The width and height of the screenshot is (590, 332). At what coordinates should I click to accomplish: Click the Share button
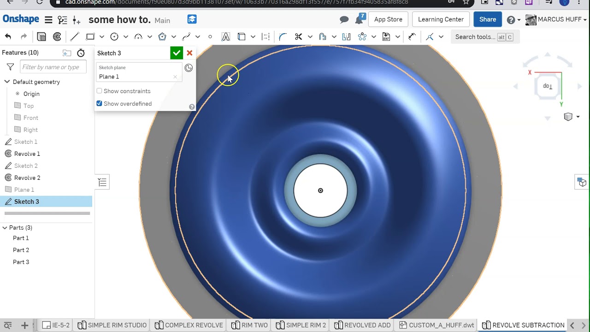487,19
